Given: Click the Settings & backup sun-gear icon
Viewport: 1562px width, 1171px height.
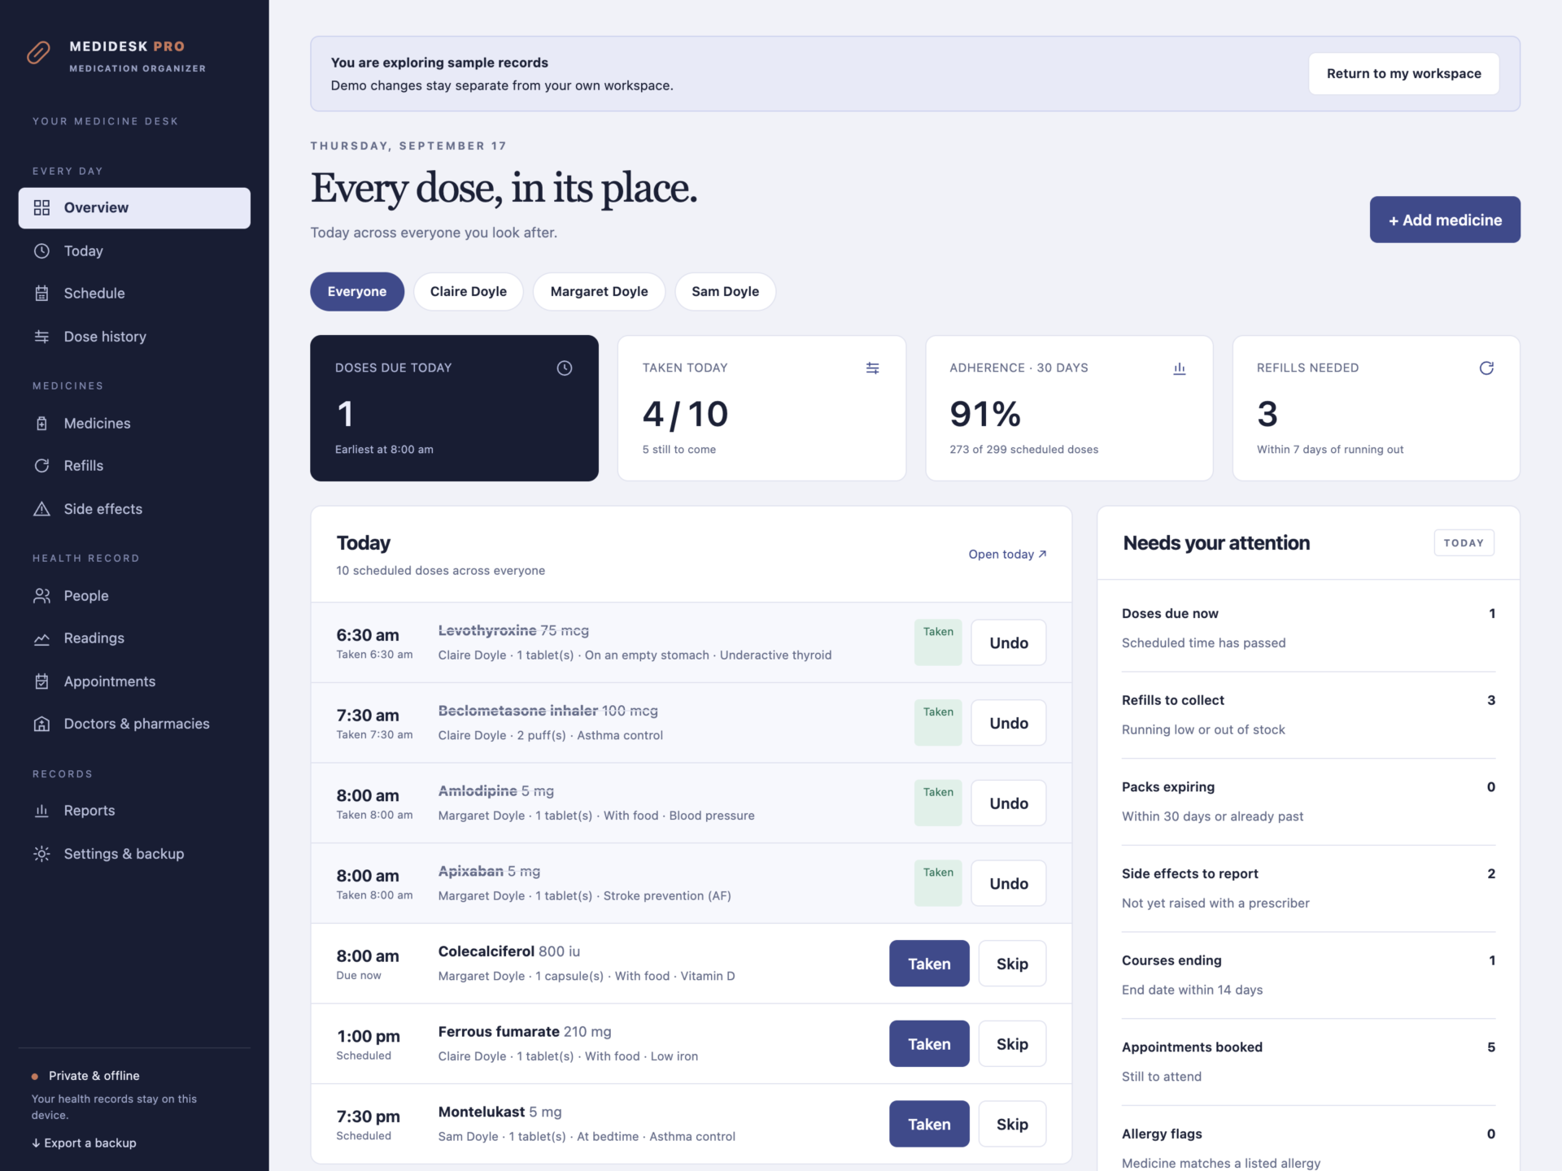Looking at the screenshot, I should pos(41,853).
